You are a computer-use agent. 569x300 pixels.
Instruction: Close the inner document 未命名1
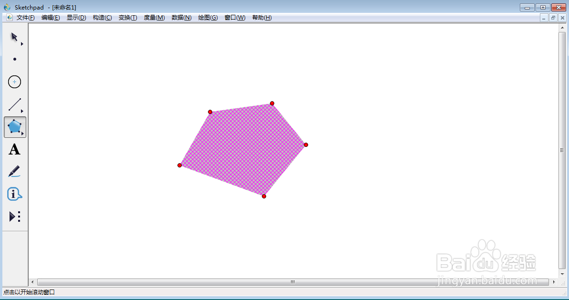(562, 18)
